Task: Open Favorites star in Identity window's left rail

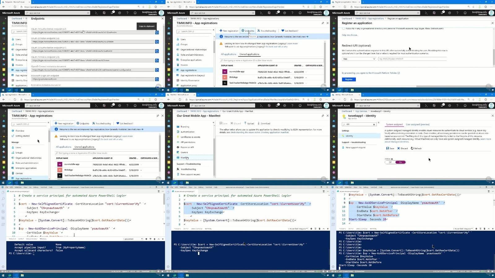Action: 334,136
